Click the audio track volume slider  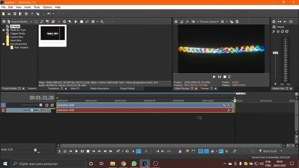(x=32, y=110)
